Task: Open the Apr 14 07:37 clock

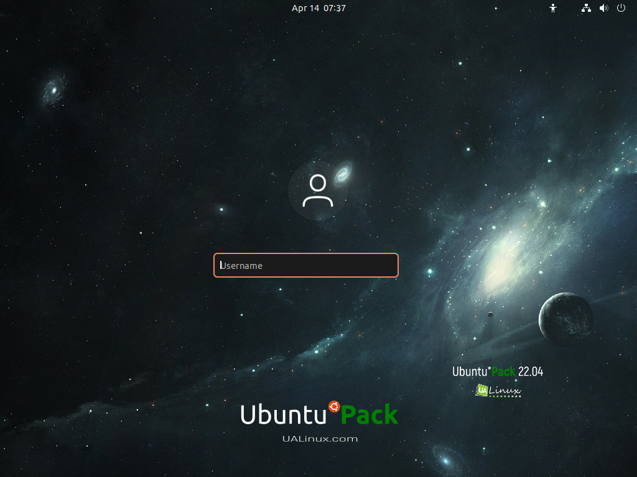Action: (x=318, y=8)
